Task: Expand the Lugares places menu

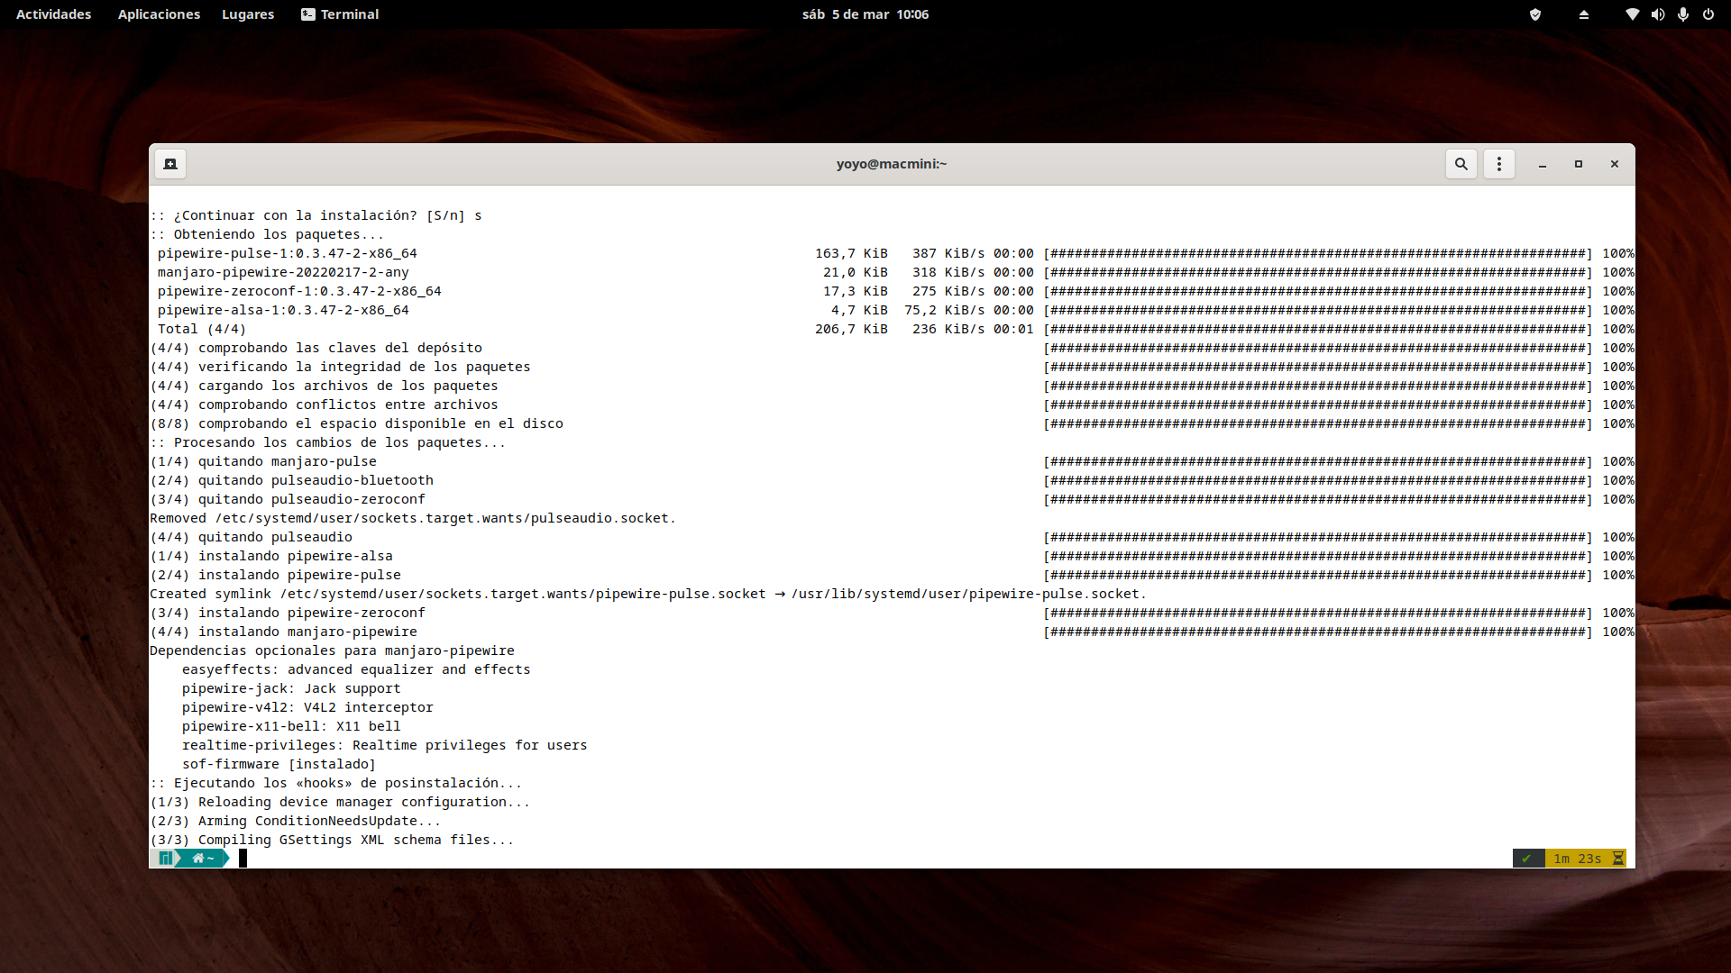Action: point(248,14)
